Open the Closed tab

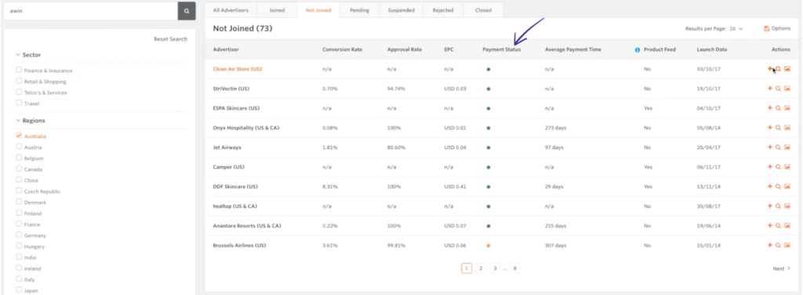(x=483, y=10)
